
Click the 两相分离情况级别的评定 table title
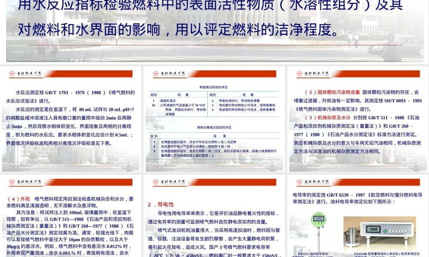[214, 127]
